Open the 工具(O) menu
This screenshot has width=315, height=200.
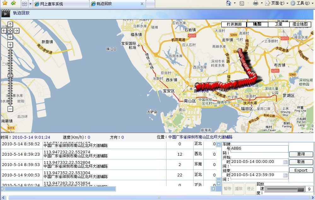(x=302, y=3)
